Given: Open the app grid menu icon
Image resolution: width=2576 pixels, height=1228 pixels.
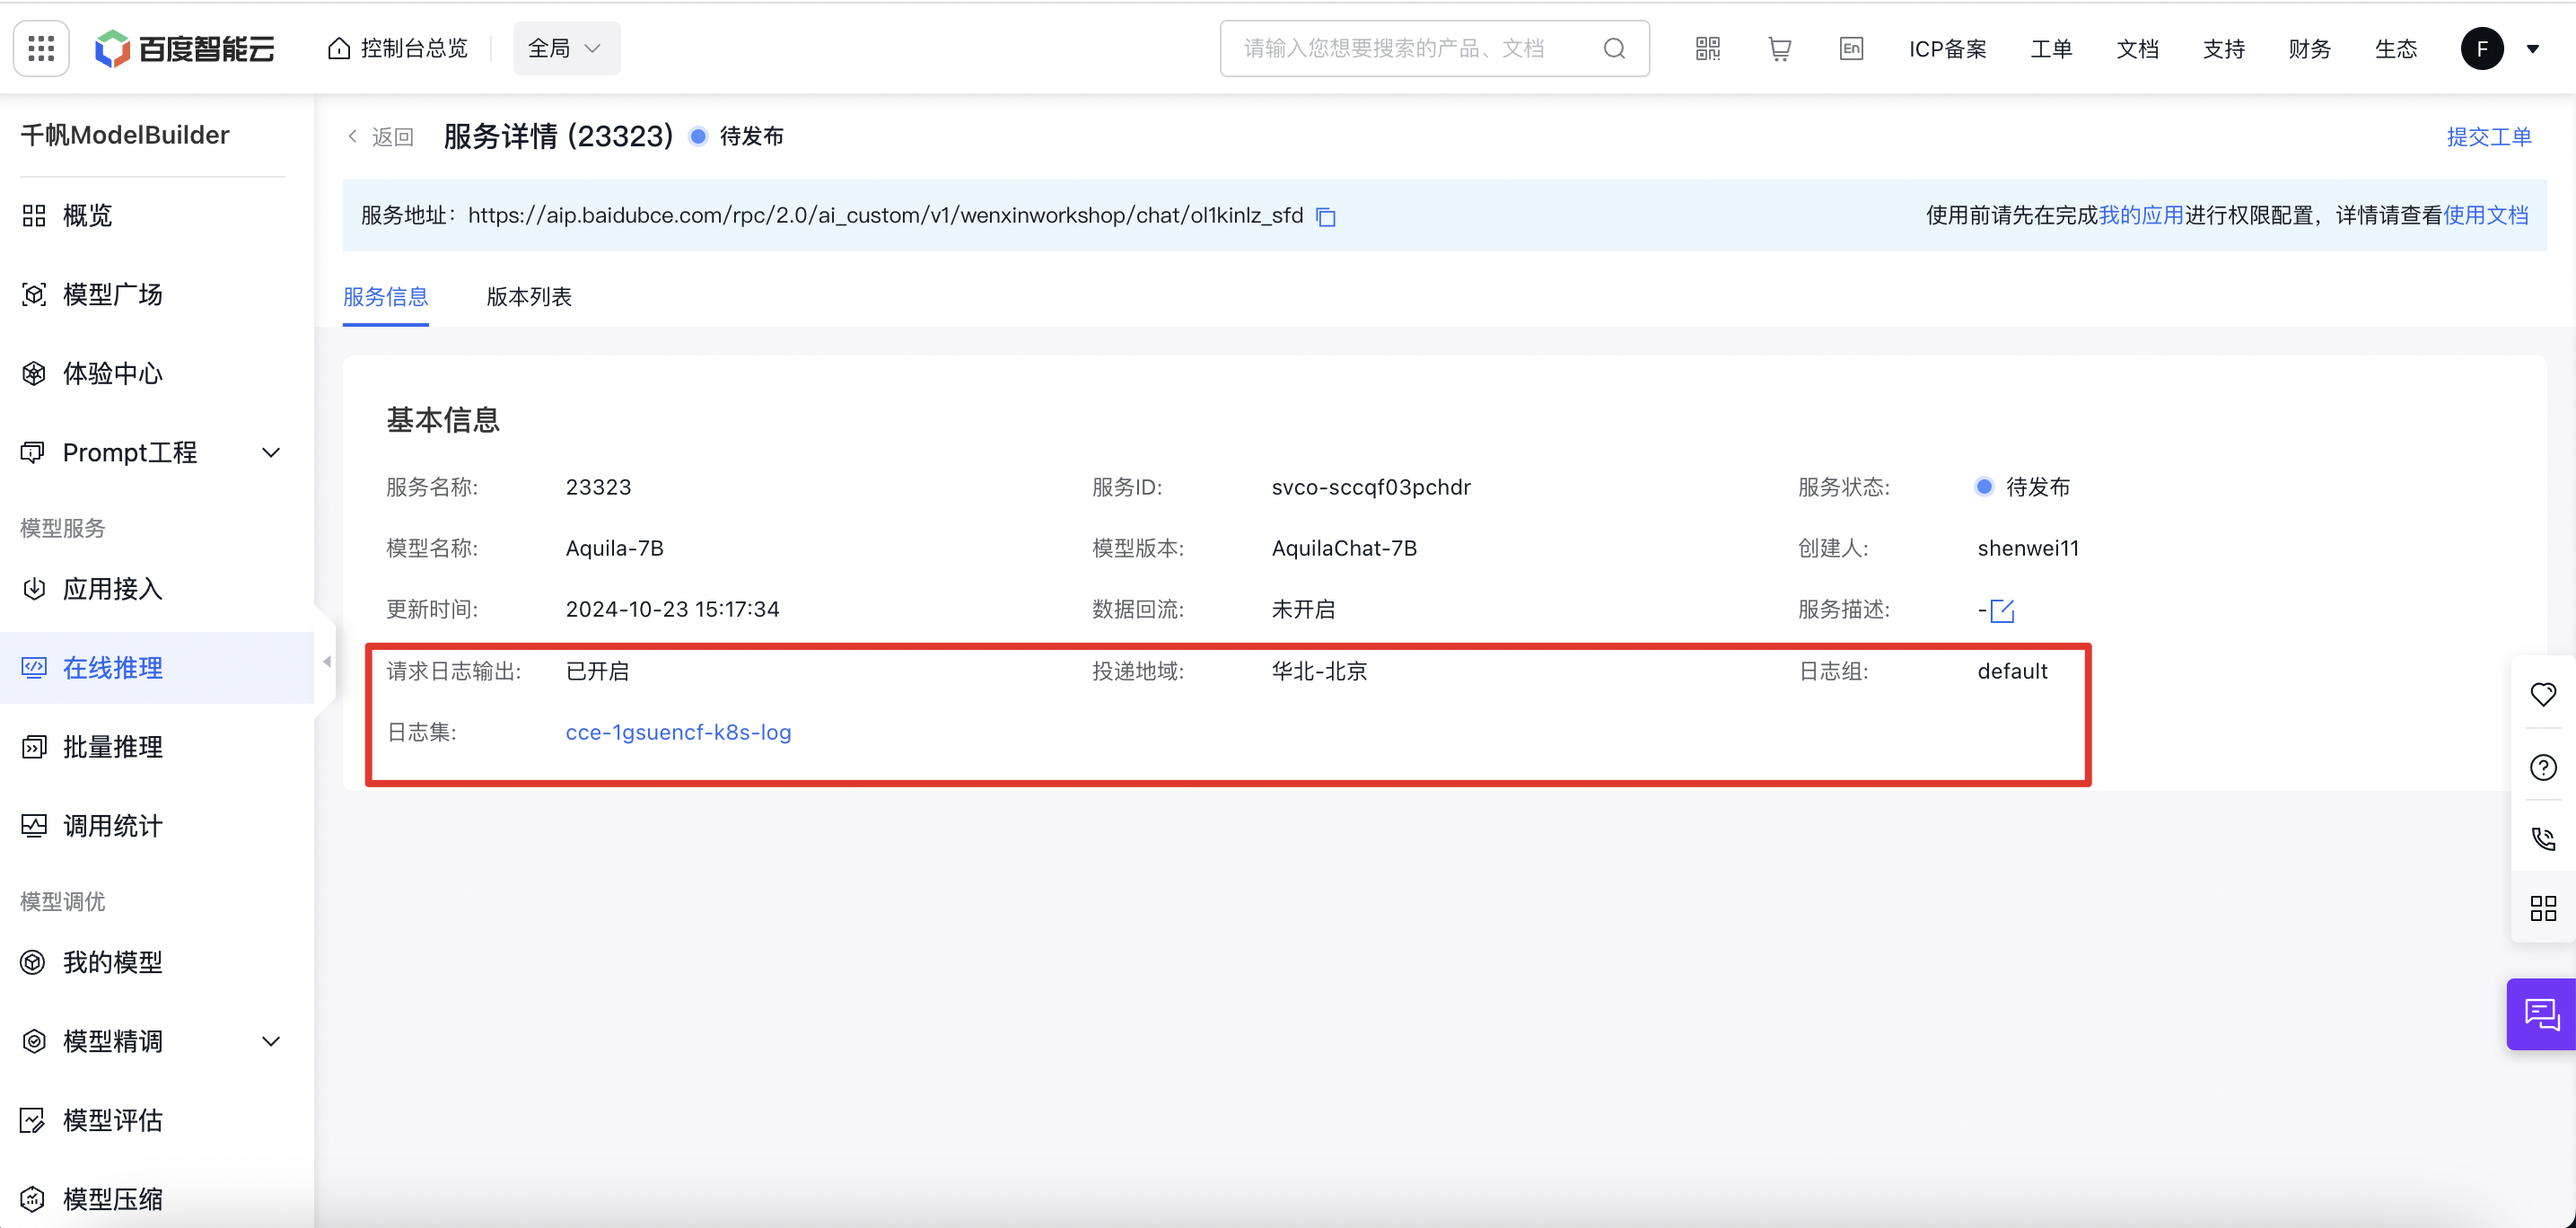Looking at the screenshot, I should coord(41,48).
